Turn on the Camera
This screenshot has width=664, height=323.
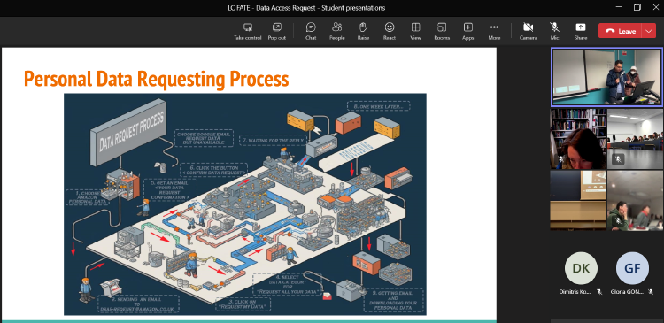point(528,31)
